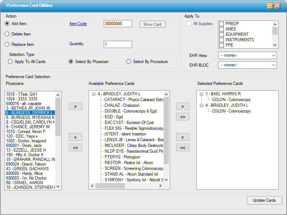This screenshot has width=287, height=215.
Task: Clear all selected cards with double-left arrow
Action: [x=183, y=147]
